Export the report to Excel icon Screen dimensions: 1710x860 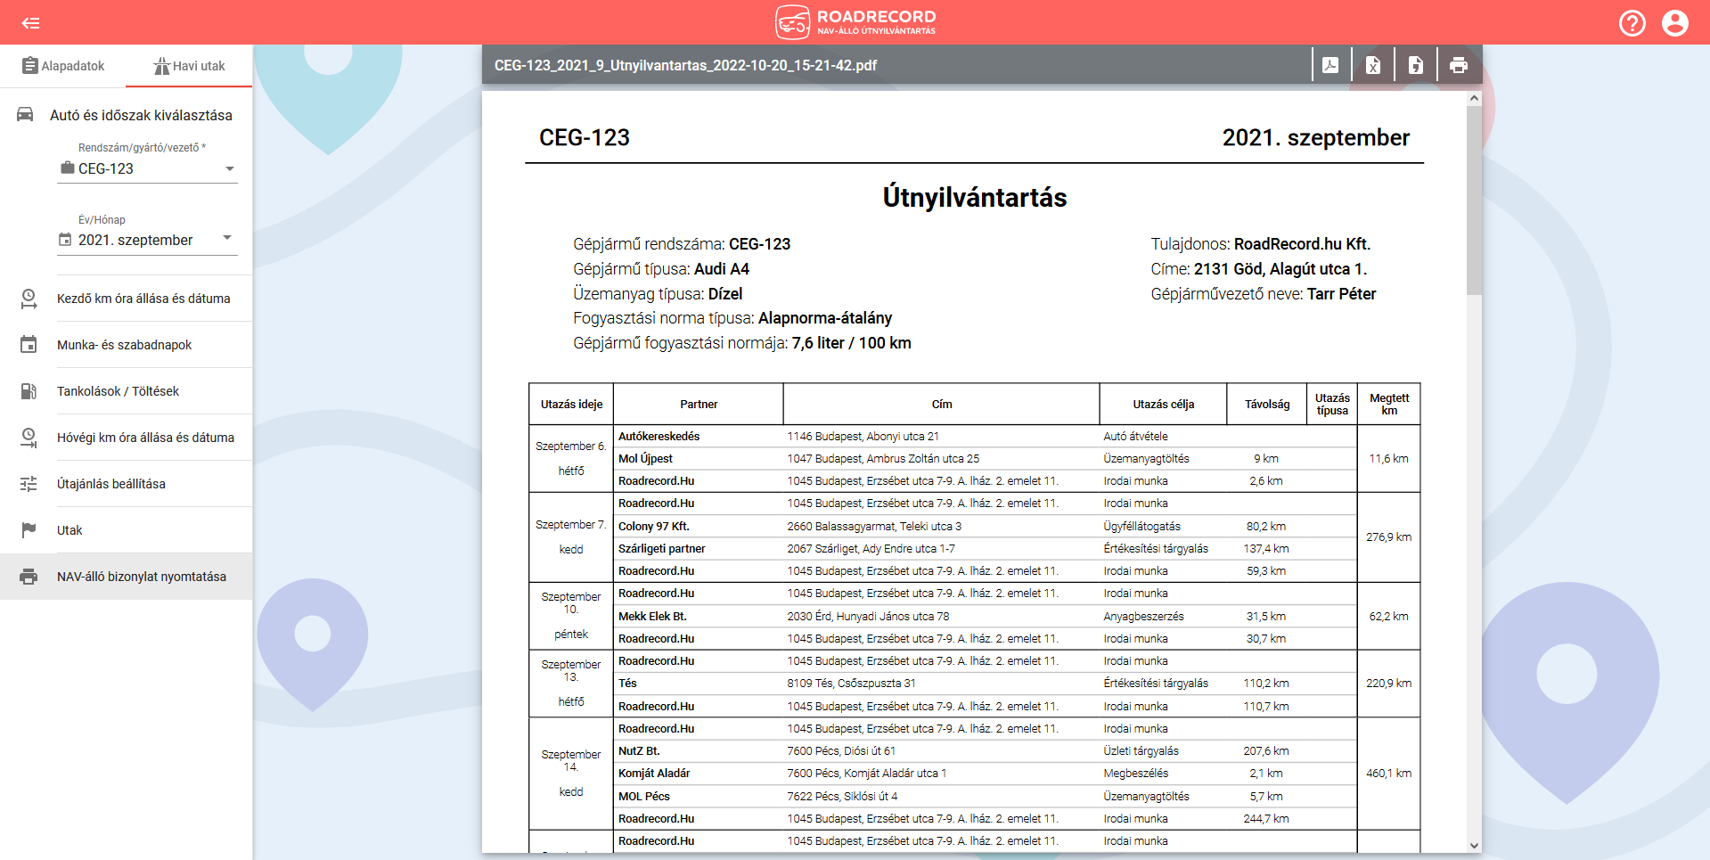[1373, 65]
